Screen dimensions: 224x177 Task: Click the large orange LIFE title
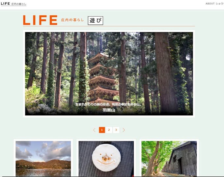pyautogui.click(x=40, y=20)
